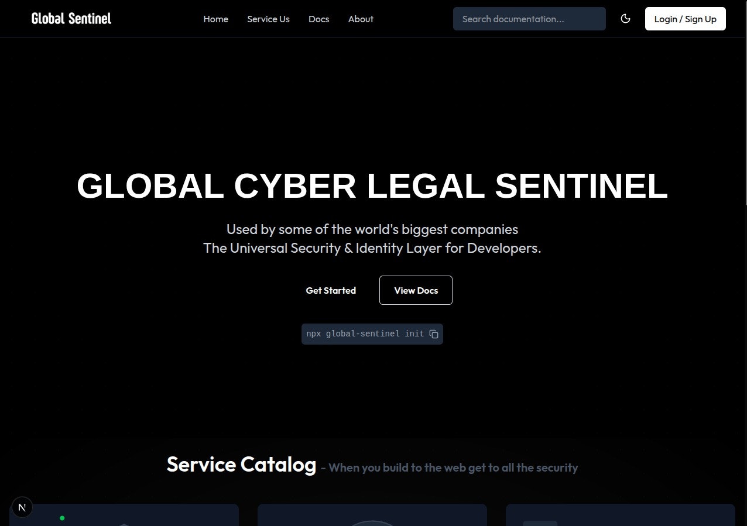Navigate to the Docs section

click(318, 19)
